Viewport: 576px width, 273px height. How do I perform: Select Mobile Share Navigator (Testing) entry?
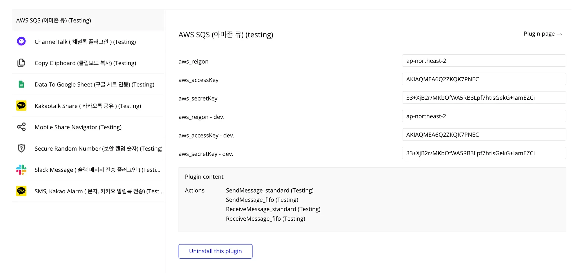(x=78, y=127)
